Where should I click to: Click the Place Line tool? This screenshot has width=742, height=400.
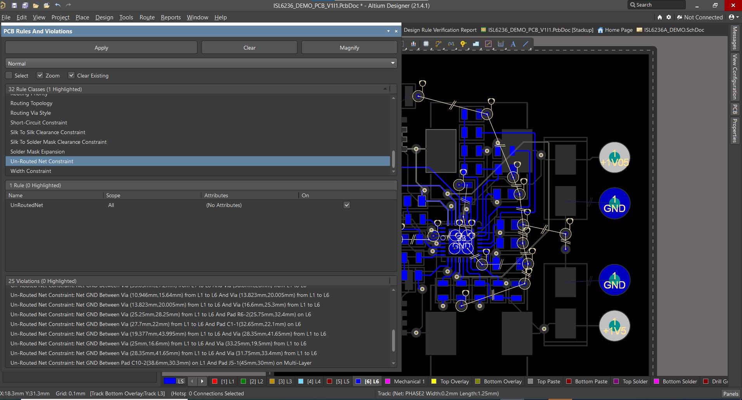coord(526,44)
